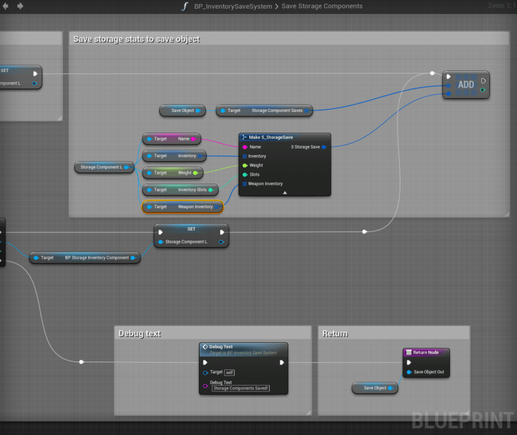Click the Make S_StorageSave node header icon
This screenshot has height=435, width=517.
click(x=245, y=137)
